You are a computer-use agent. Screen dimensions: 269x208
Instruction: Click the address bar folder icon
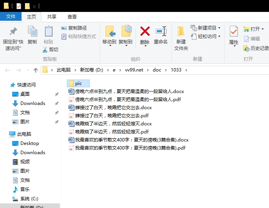[45, 70]
